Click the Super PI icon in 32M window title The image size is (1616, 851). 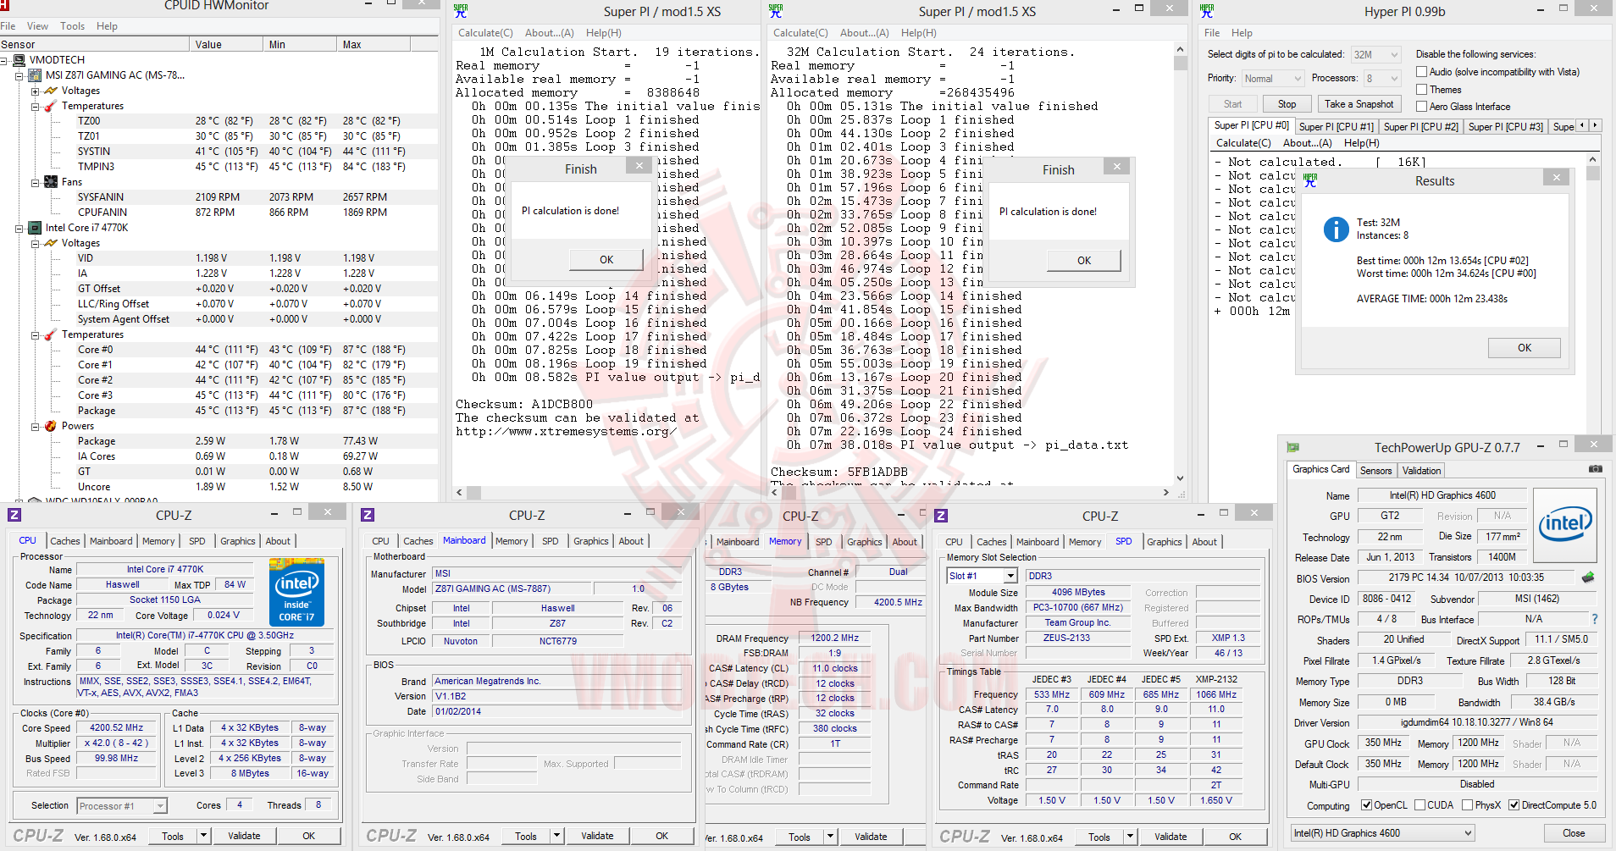pos(776,11)
